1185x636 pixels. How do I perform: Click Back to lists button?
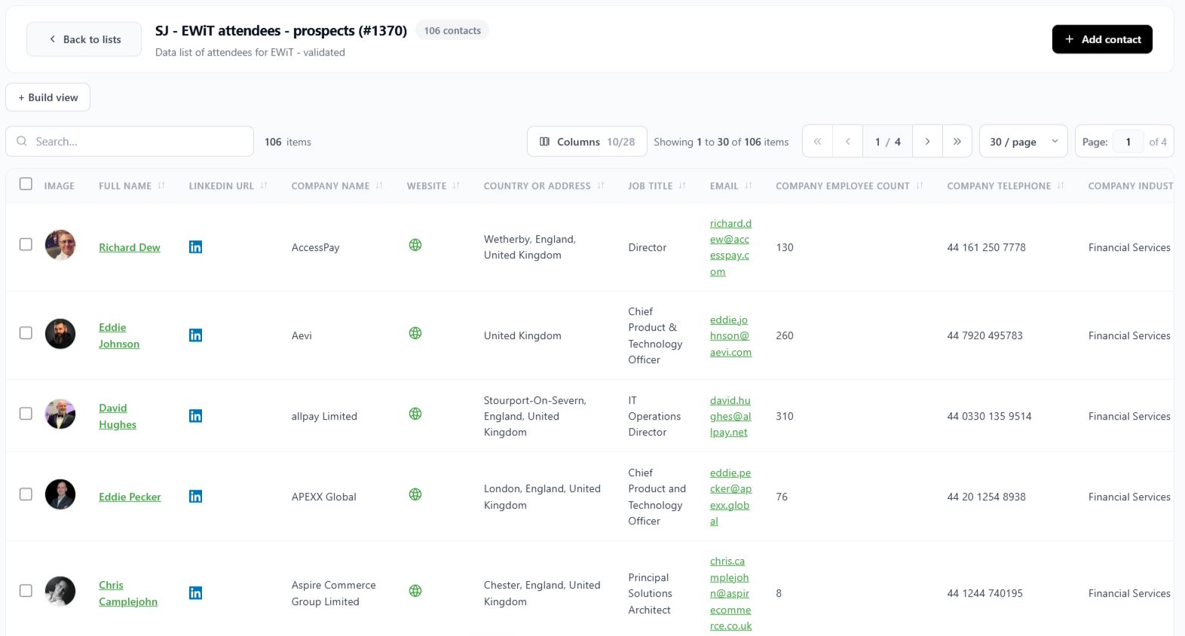(x=84, y=39)
